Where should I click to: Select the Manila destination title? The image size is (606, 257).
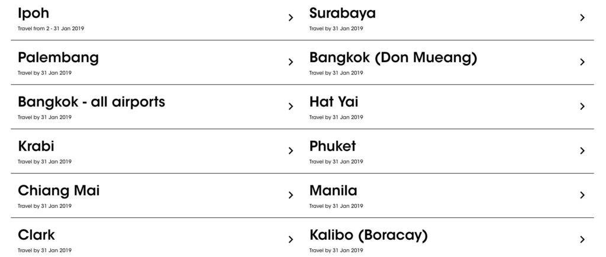point(333,190)
